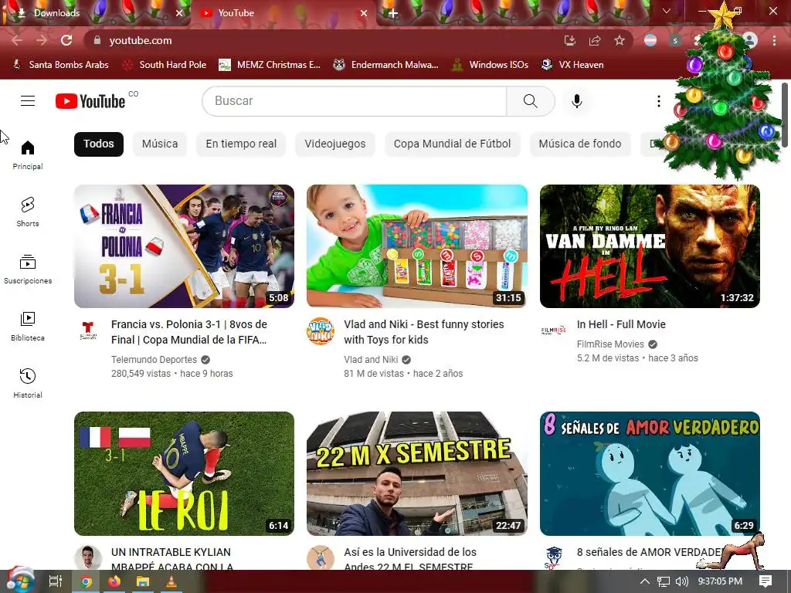Open Windows ISOs bookmark
This screenshot has width=791, height=593.
[491, 65]
